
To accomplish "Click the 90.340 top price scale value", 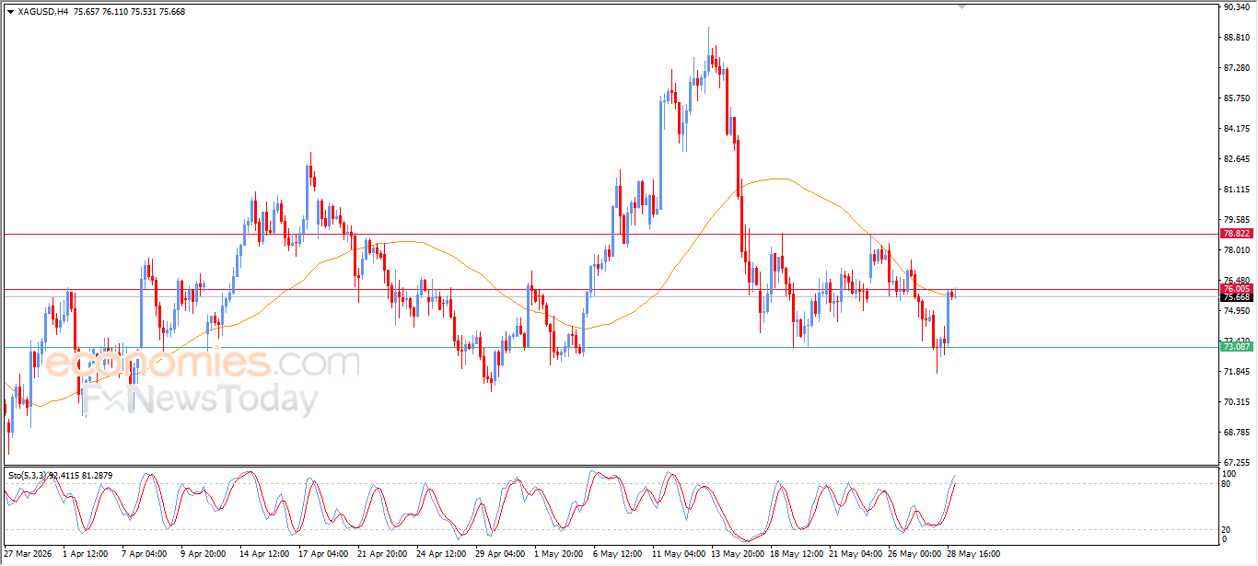I will (1237, 7).
